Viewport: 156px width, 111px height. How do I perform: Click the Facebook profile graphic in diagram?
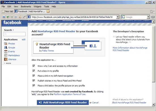[x=93, y=46]
